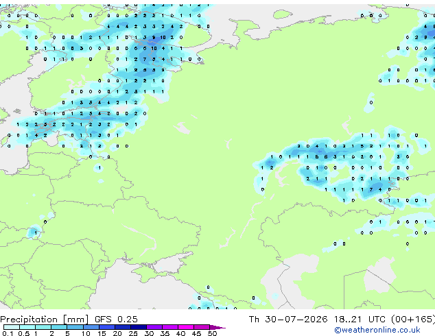Click the '20' legend scale value
The height and width of the screenshot is (336, 435).
tap(117, 333)
